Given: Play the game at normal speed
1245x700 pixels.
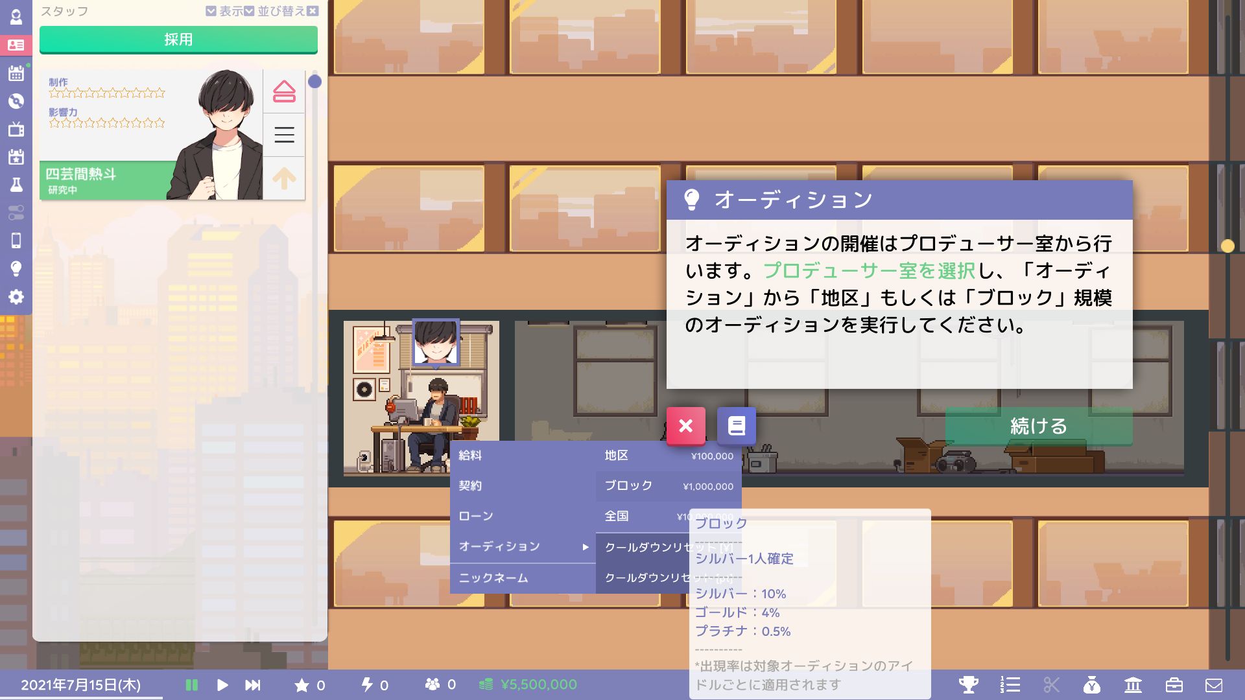Looking at the screenshot, I should [x=222, y=684].
